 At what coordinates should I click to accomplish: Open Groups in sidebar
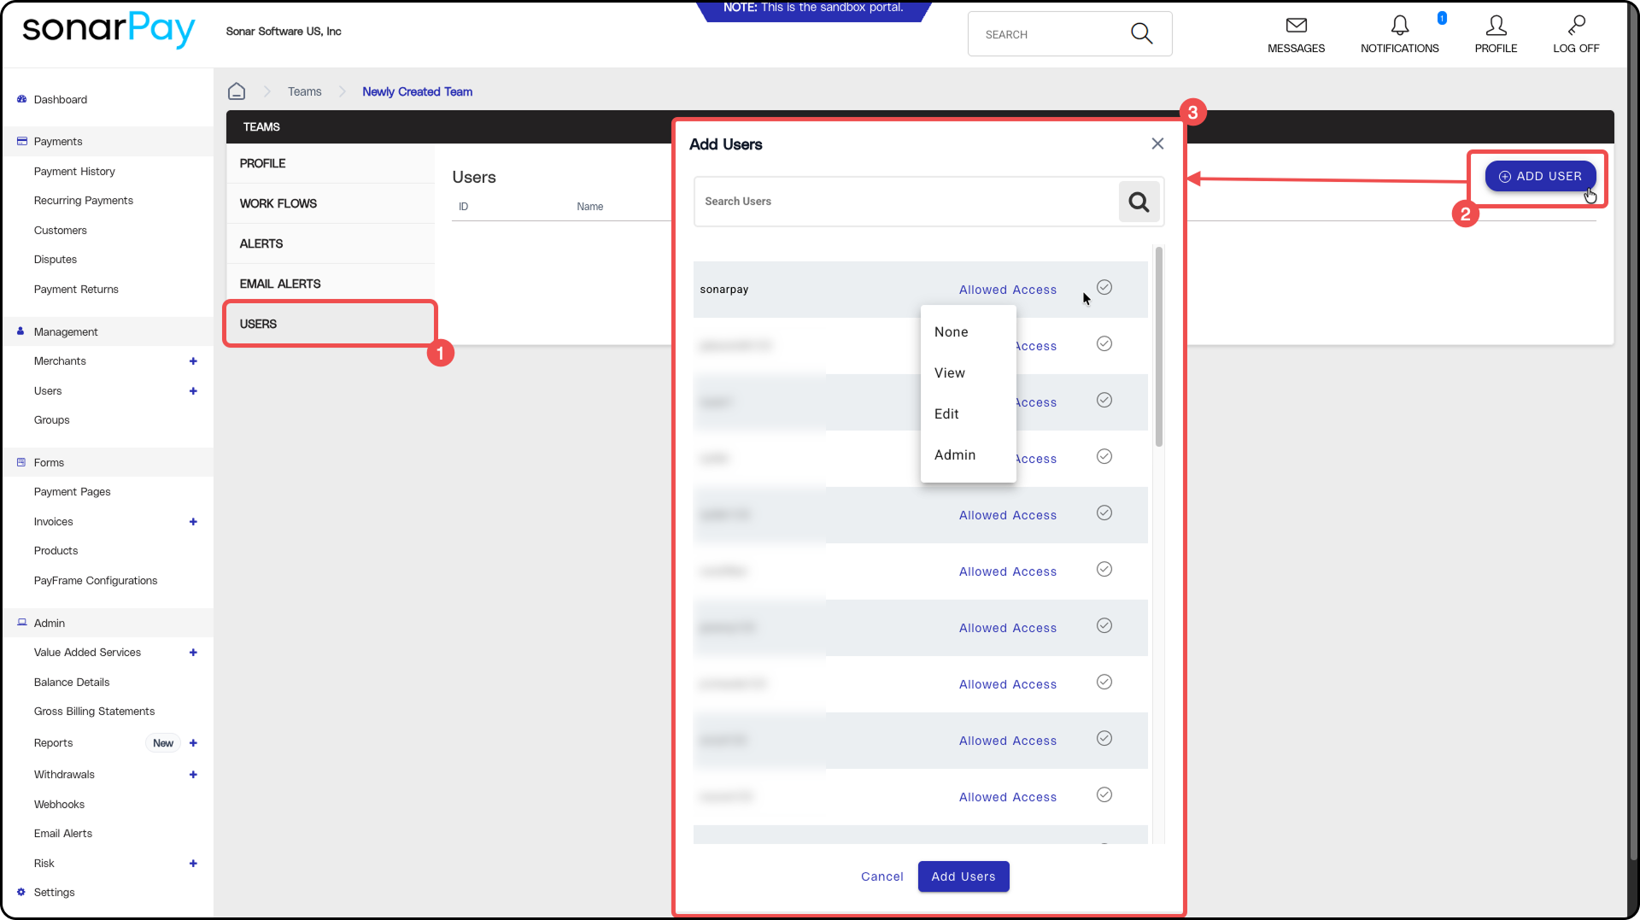[51, 420]
